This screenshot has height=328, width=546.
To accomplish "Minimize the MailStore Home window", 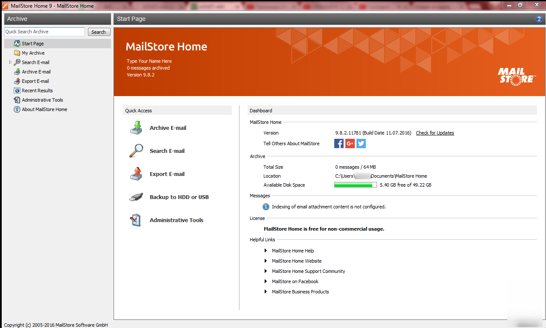I will 509,5.
